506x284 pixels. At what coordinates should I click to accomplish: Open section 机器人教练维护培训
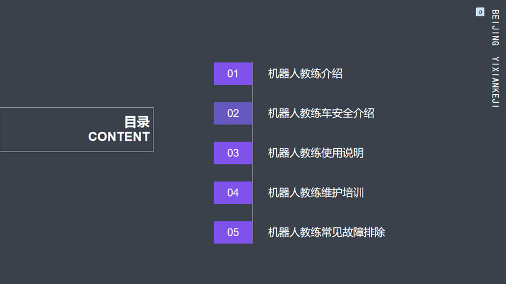pyautogui.click(x=315, y=193)
